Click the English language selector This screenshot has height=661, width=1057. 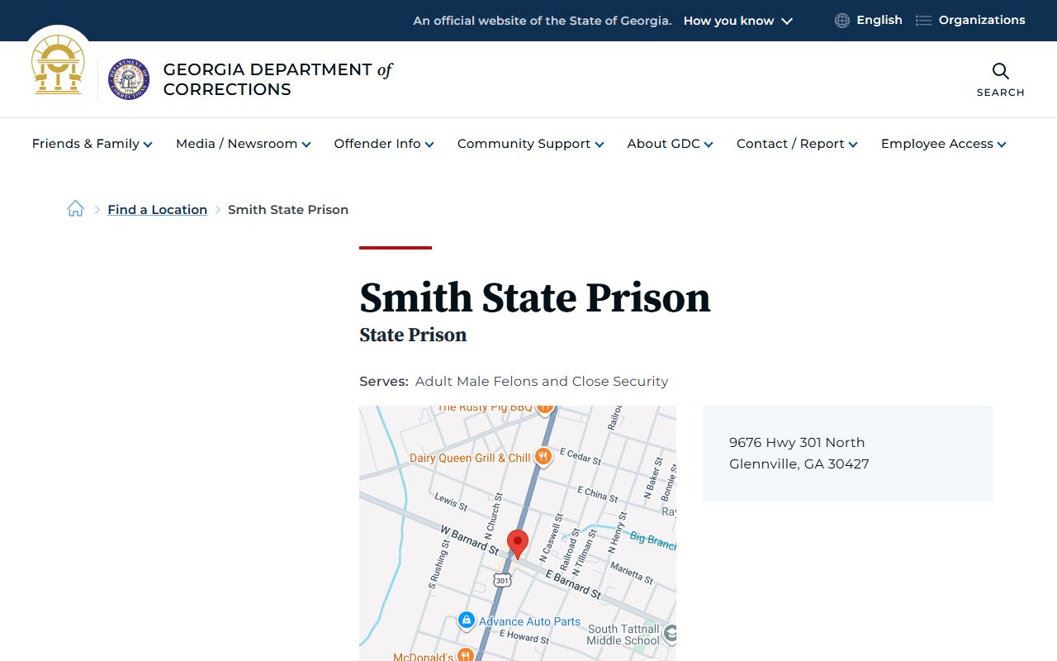[879, 20]
